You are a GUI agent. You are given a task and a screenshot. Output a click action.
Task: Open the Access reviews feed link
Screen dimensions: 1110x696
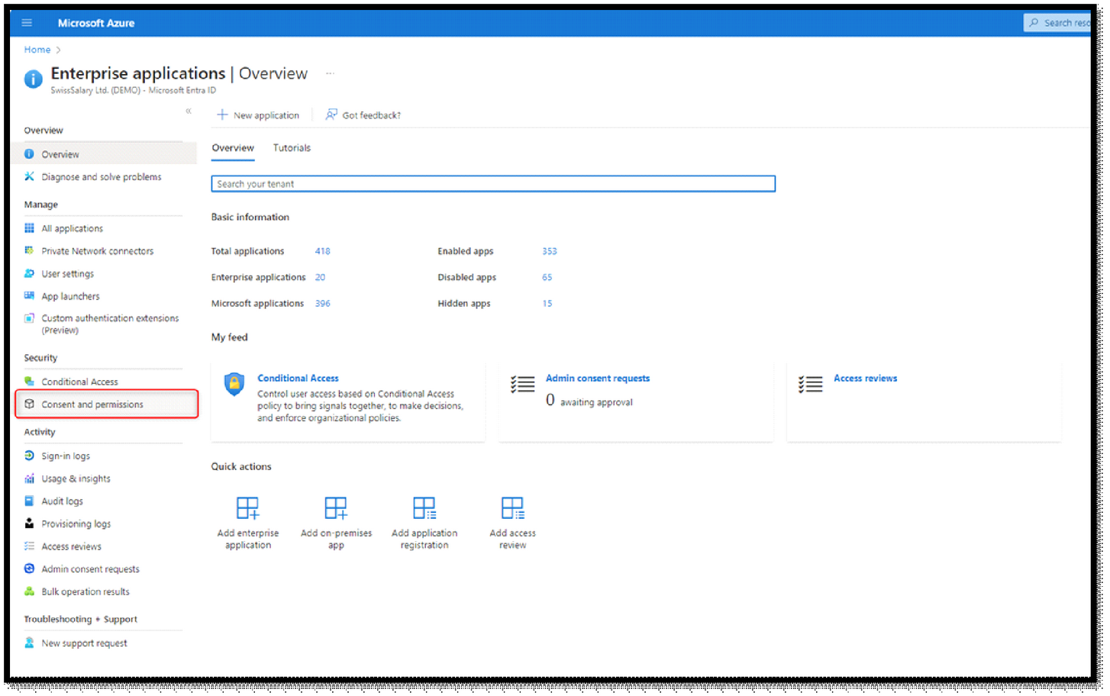[x=865, y=379]
